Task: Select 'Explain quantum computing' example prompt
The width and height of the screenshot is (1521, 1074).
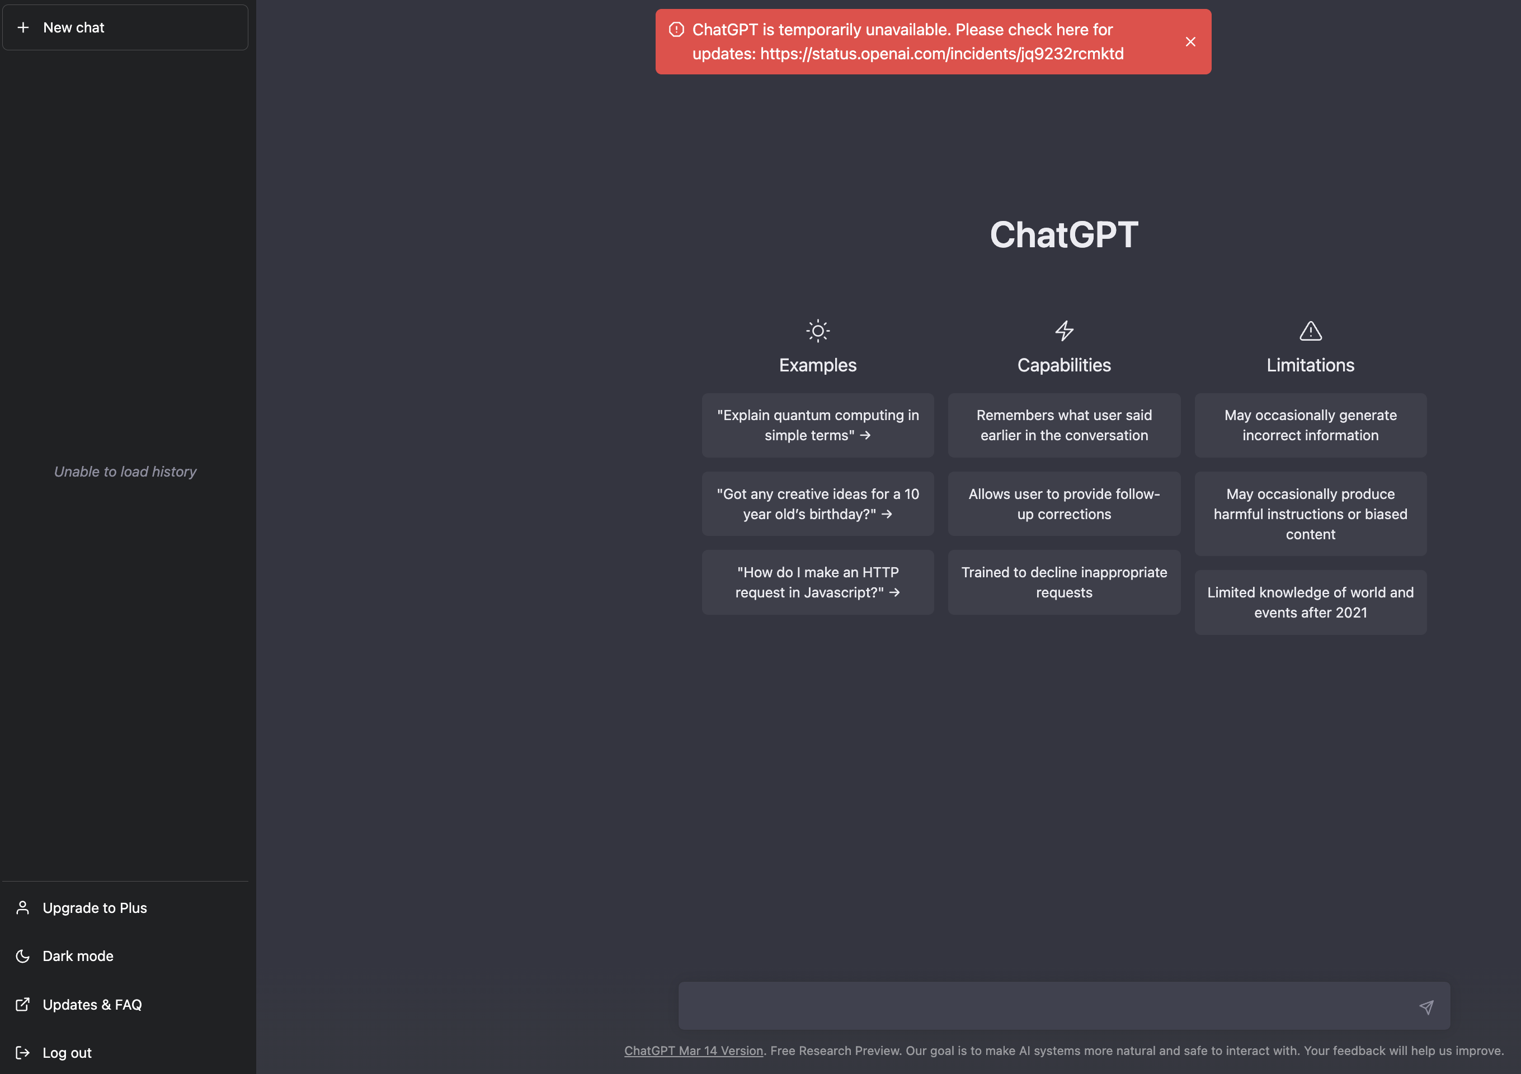Action: pyautogui.click(x=818, y=424)
